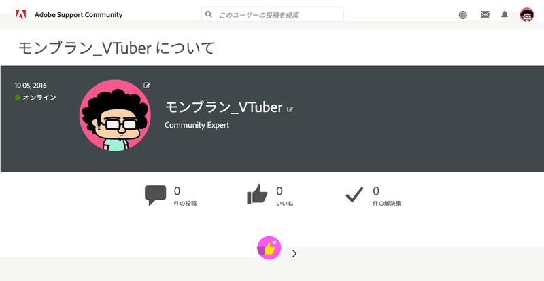
Task: Open the user avatar menu in header
Action: [526, 15]
